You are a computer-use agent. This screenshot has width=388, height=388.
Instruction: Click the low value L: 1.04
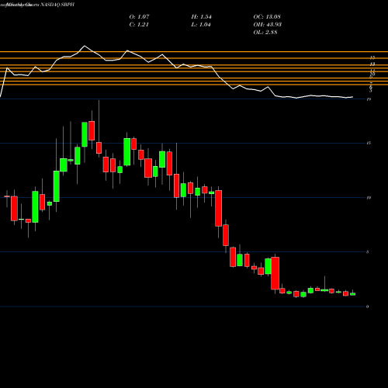(x=201, y=25)
